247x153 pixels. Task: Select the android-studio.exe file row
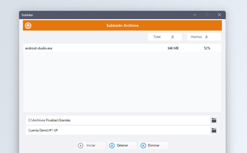pyautogui.click(x=122, y=48)
